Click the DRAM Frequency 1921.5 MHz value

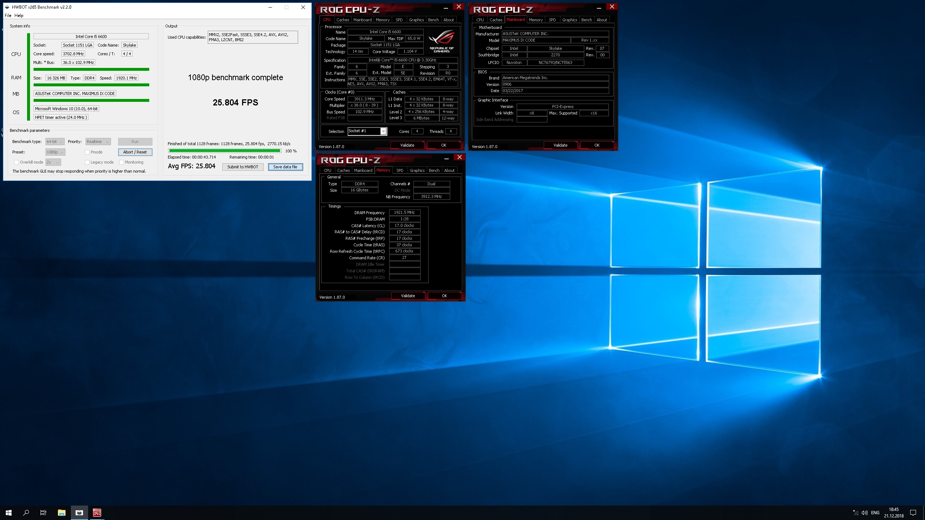(x=404, y=213)
